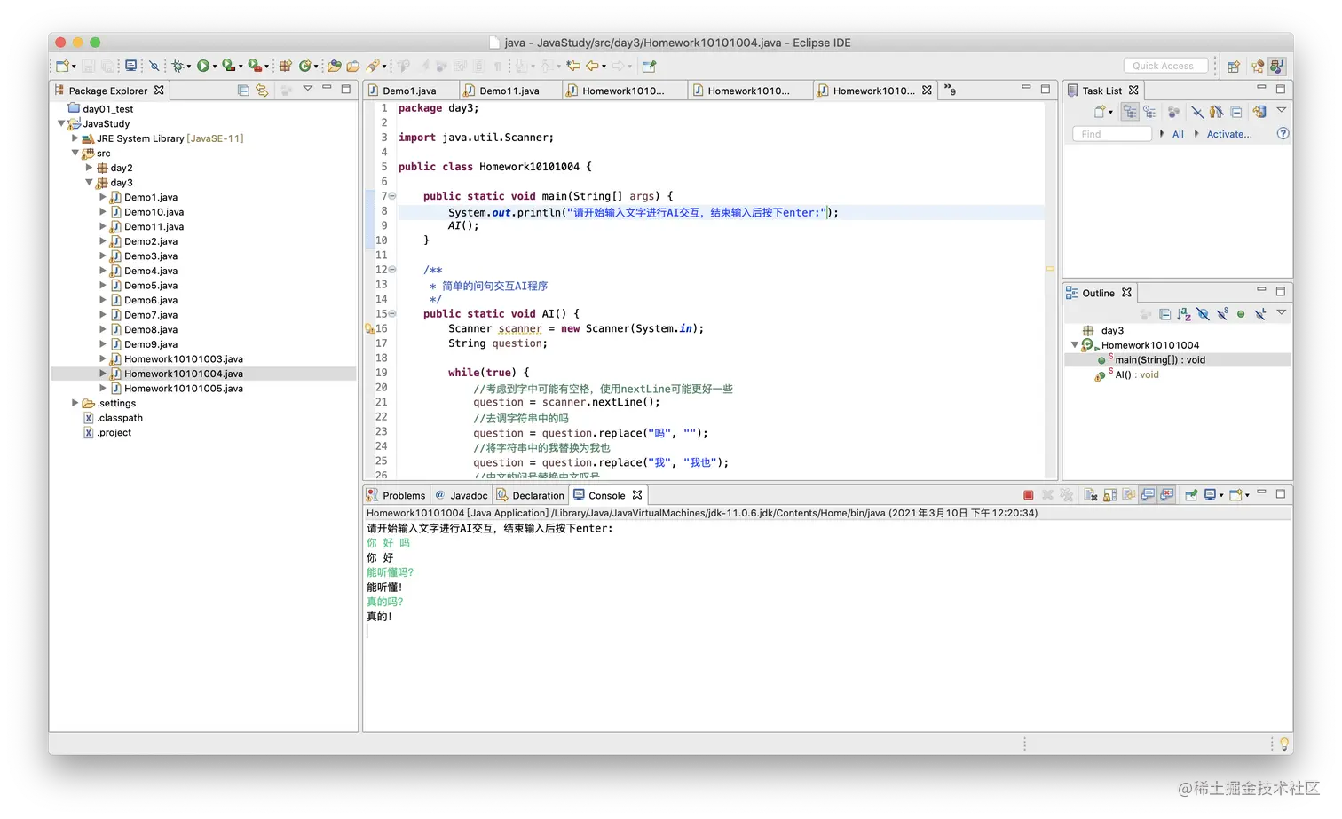Sort Outline members alphabetically
This screenshot has height=819, width=1342.
(x=1184, y=314)
